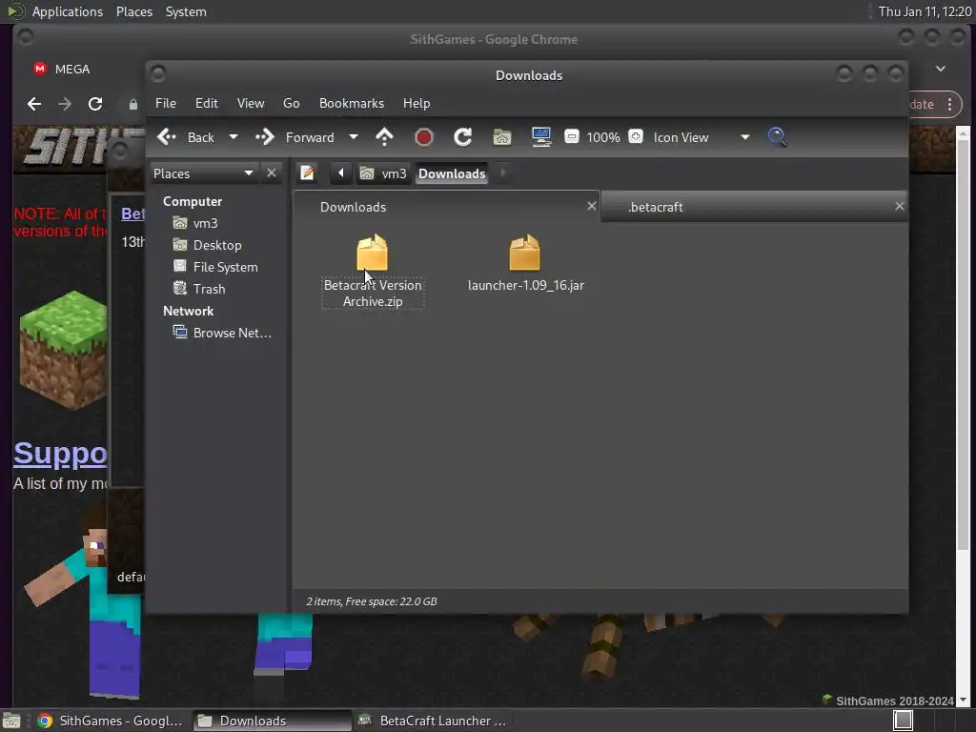Open the Places sidebar selector dropdown
This screenshot has width=976, height=732.
(204, 173)
